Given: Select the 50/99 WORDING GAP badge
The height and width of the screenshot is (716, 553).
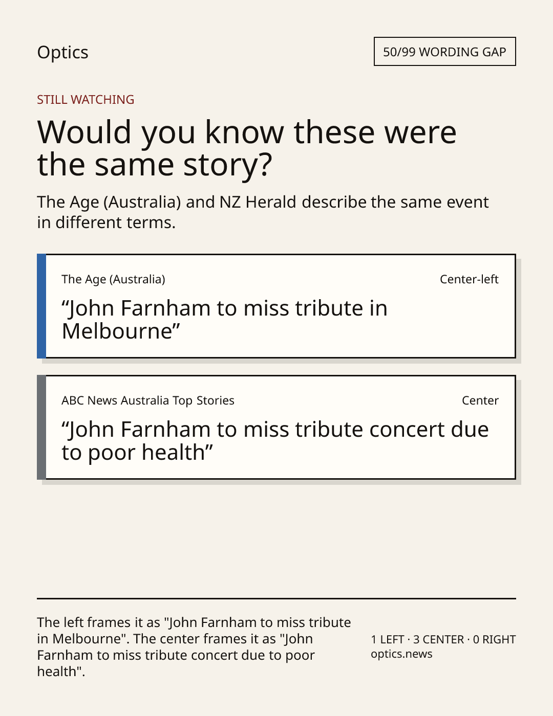Looking at the screenshot, I should tap(444, 52).
